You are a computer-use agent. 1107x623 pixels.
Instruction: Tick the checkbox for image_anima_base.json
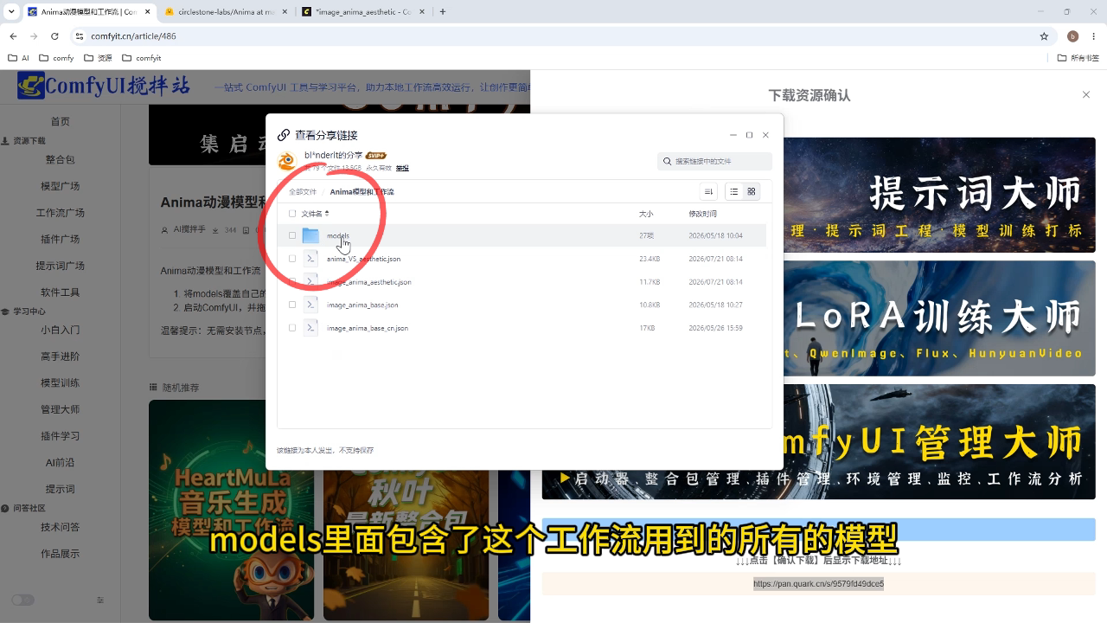pos(292,305)
